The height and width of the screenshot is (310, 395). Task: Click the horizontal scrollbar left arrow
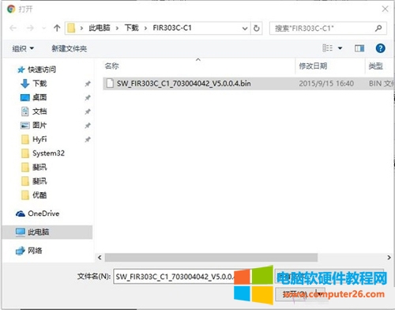pyautogui.click(x=100, y=257)
